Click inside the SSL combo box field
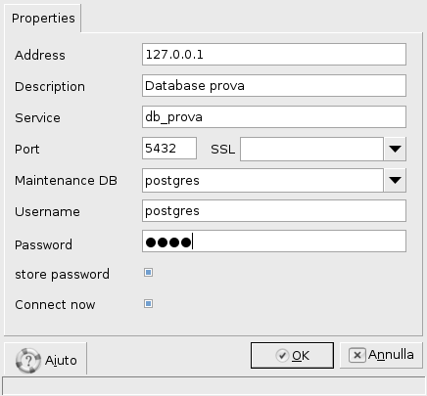This screenshot has width=427, height=396. point(311,149)
